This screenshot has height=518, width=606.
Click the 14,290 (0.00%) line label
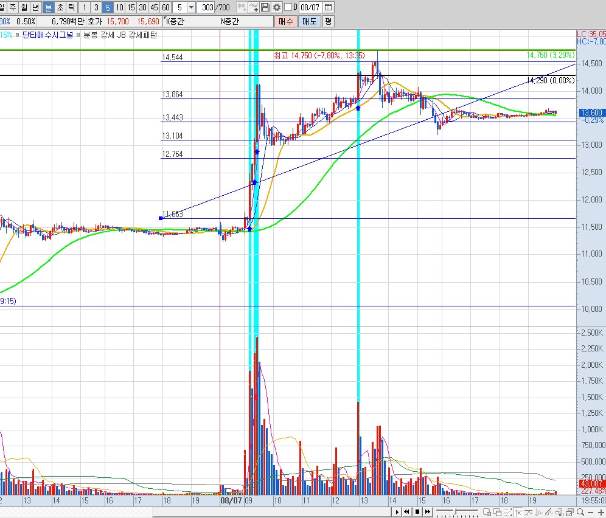click(551, 80)
